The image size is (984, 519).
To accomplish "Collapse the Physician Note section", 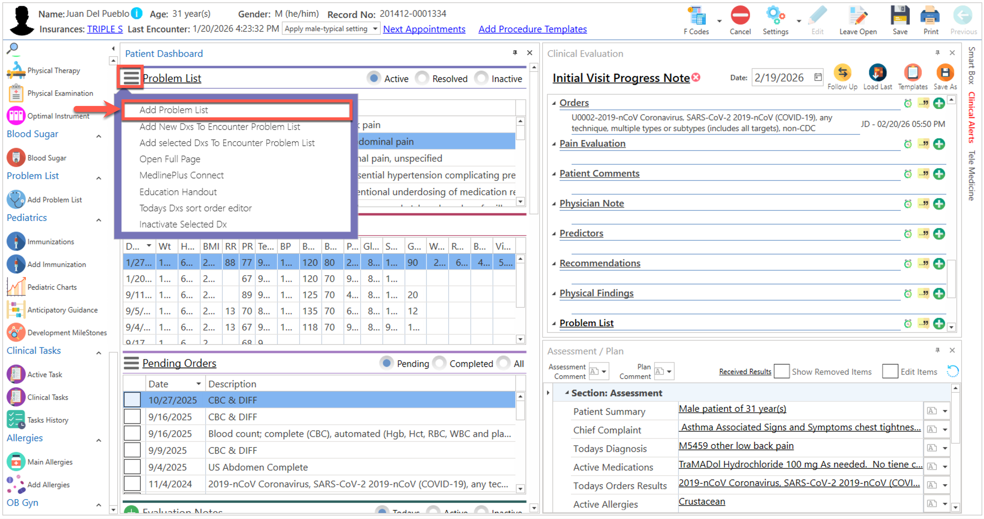I will click(x=554, y=204).
